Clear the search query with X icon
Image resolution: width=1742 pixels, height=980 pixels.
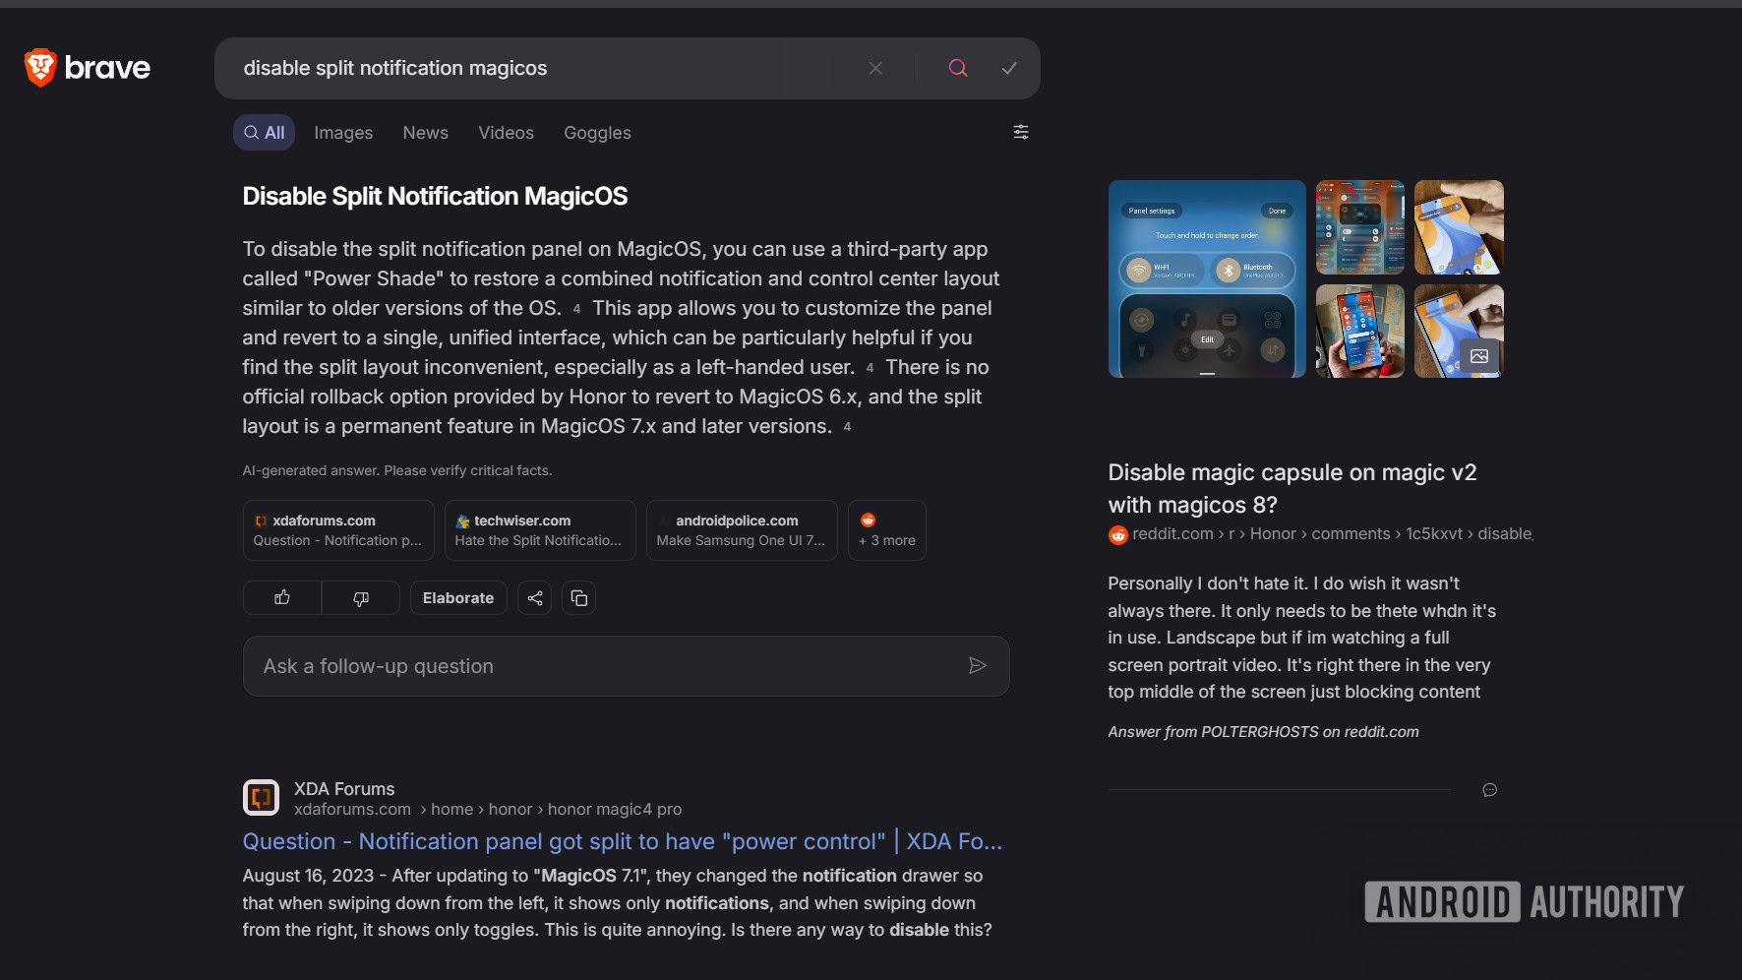875,68
